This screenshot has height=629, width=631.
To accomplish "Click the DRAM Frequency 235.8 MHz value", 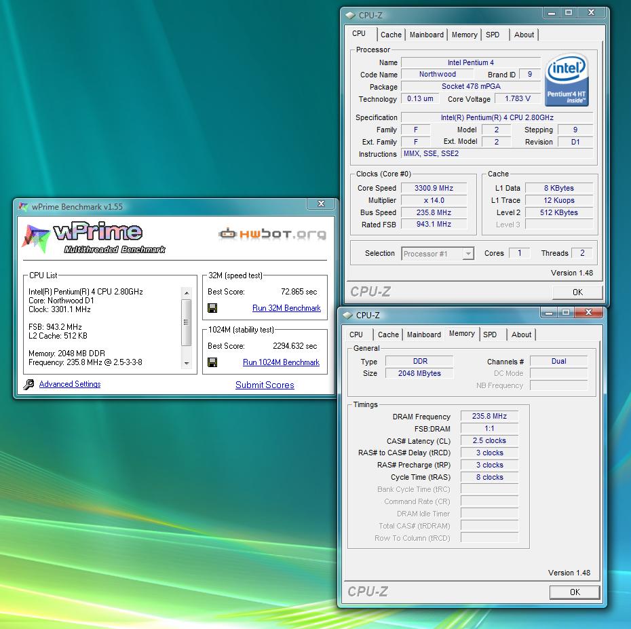I will click(489, 416).
